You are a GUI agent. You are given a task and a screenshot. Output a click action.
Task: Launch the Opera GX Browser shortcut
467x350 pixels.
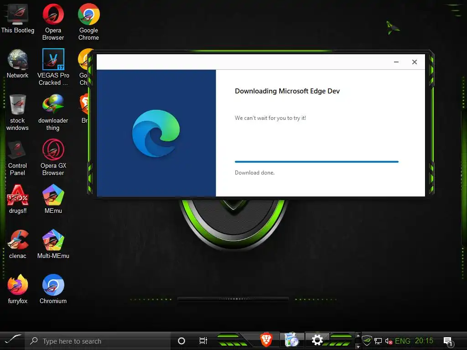[x=53, y=158]
